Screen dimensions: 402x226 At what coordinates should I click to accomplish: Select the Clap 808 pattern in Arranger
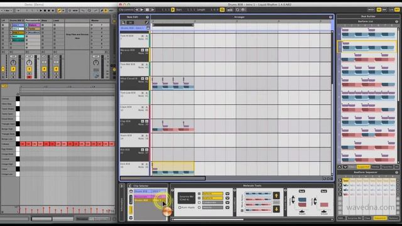pyautogui.click(x=173, y=126)
